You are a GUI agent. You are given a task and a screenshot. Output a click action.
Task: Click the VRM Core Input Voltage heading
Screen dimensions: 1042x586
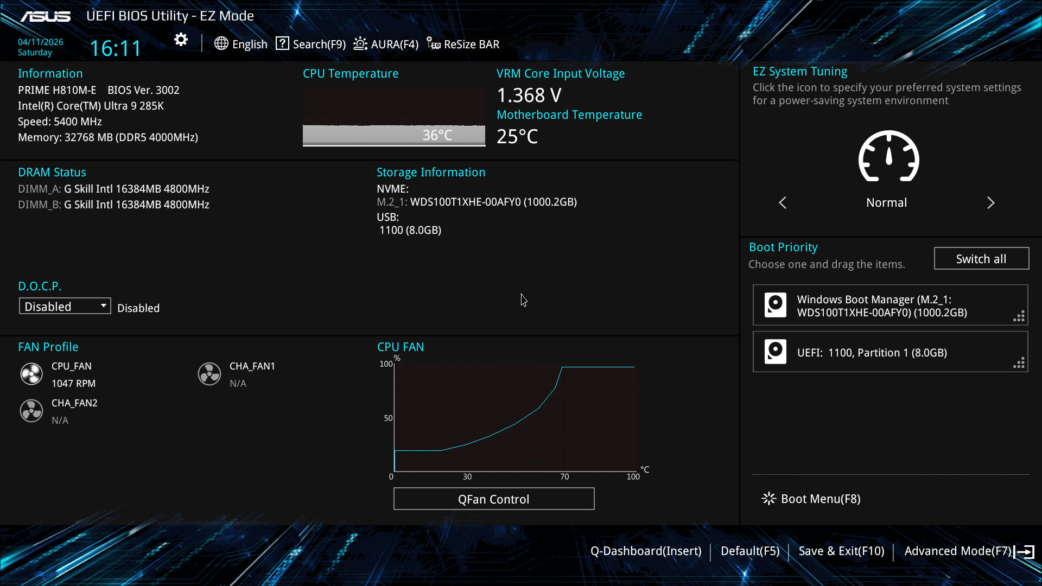tap(561, 73)
